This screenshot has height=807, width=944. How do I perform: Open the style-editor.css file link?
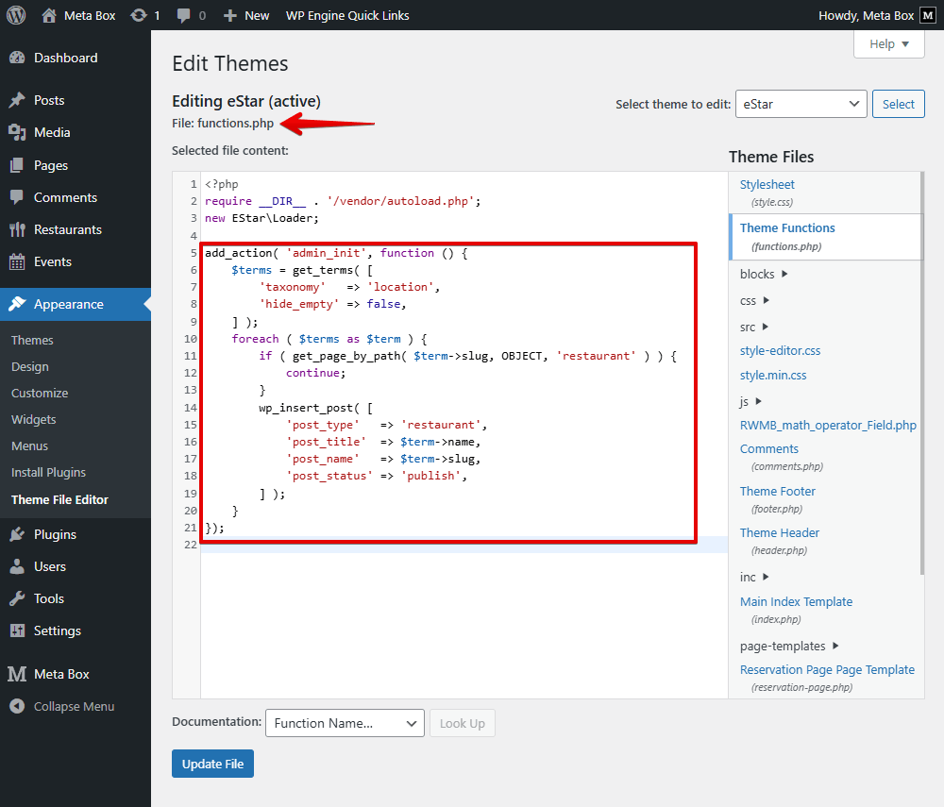[x=780, y=350]
